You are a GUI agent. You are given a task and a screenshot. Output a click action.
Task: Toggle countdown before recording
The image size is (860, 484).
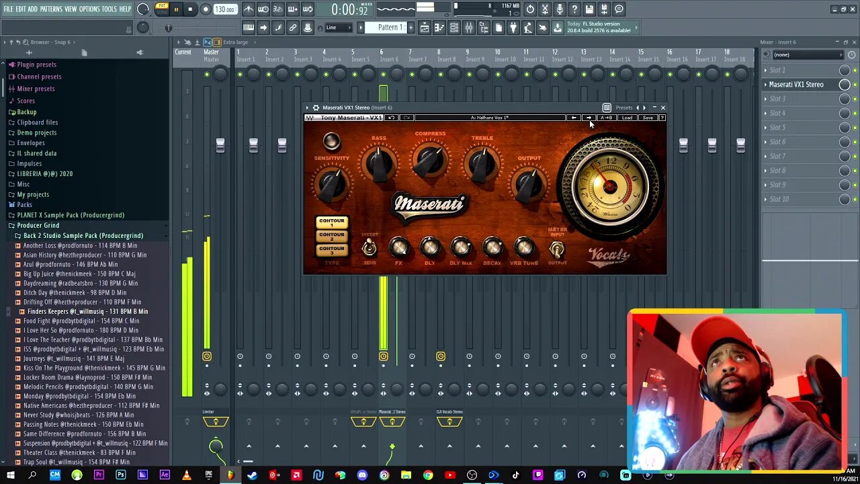tap(278, 9)
